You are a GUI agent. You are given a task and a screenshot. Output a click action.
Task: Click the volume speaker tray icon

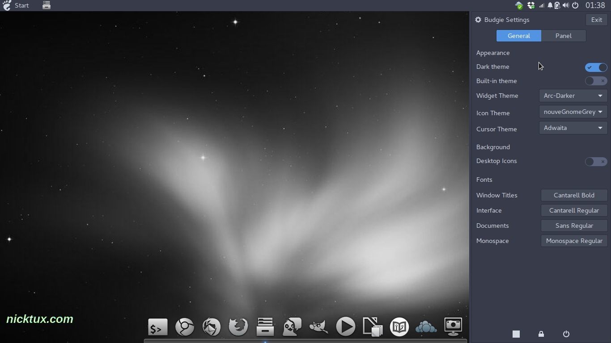point(566,5)
